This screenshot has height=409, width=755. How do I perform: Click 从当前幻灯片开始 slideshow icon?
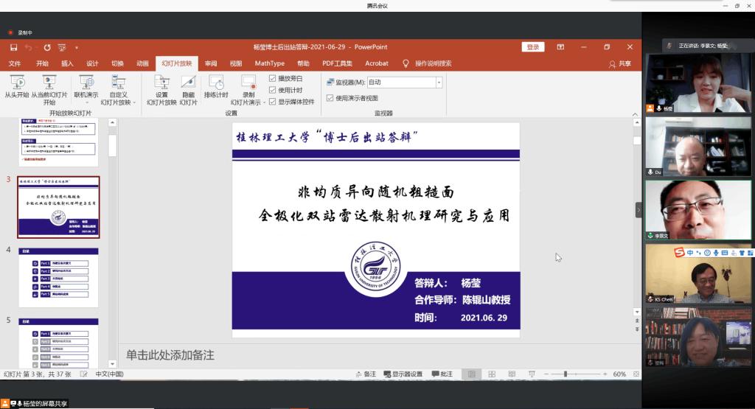[49, 83]
